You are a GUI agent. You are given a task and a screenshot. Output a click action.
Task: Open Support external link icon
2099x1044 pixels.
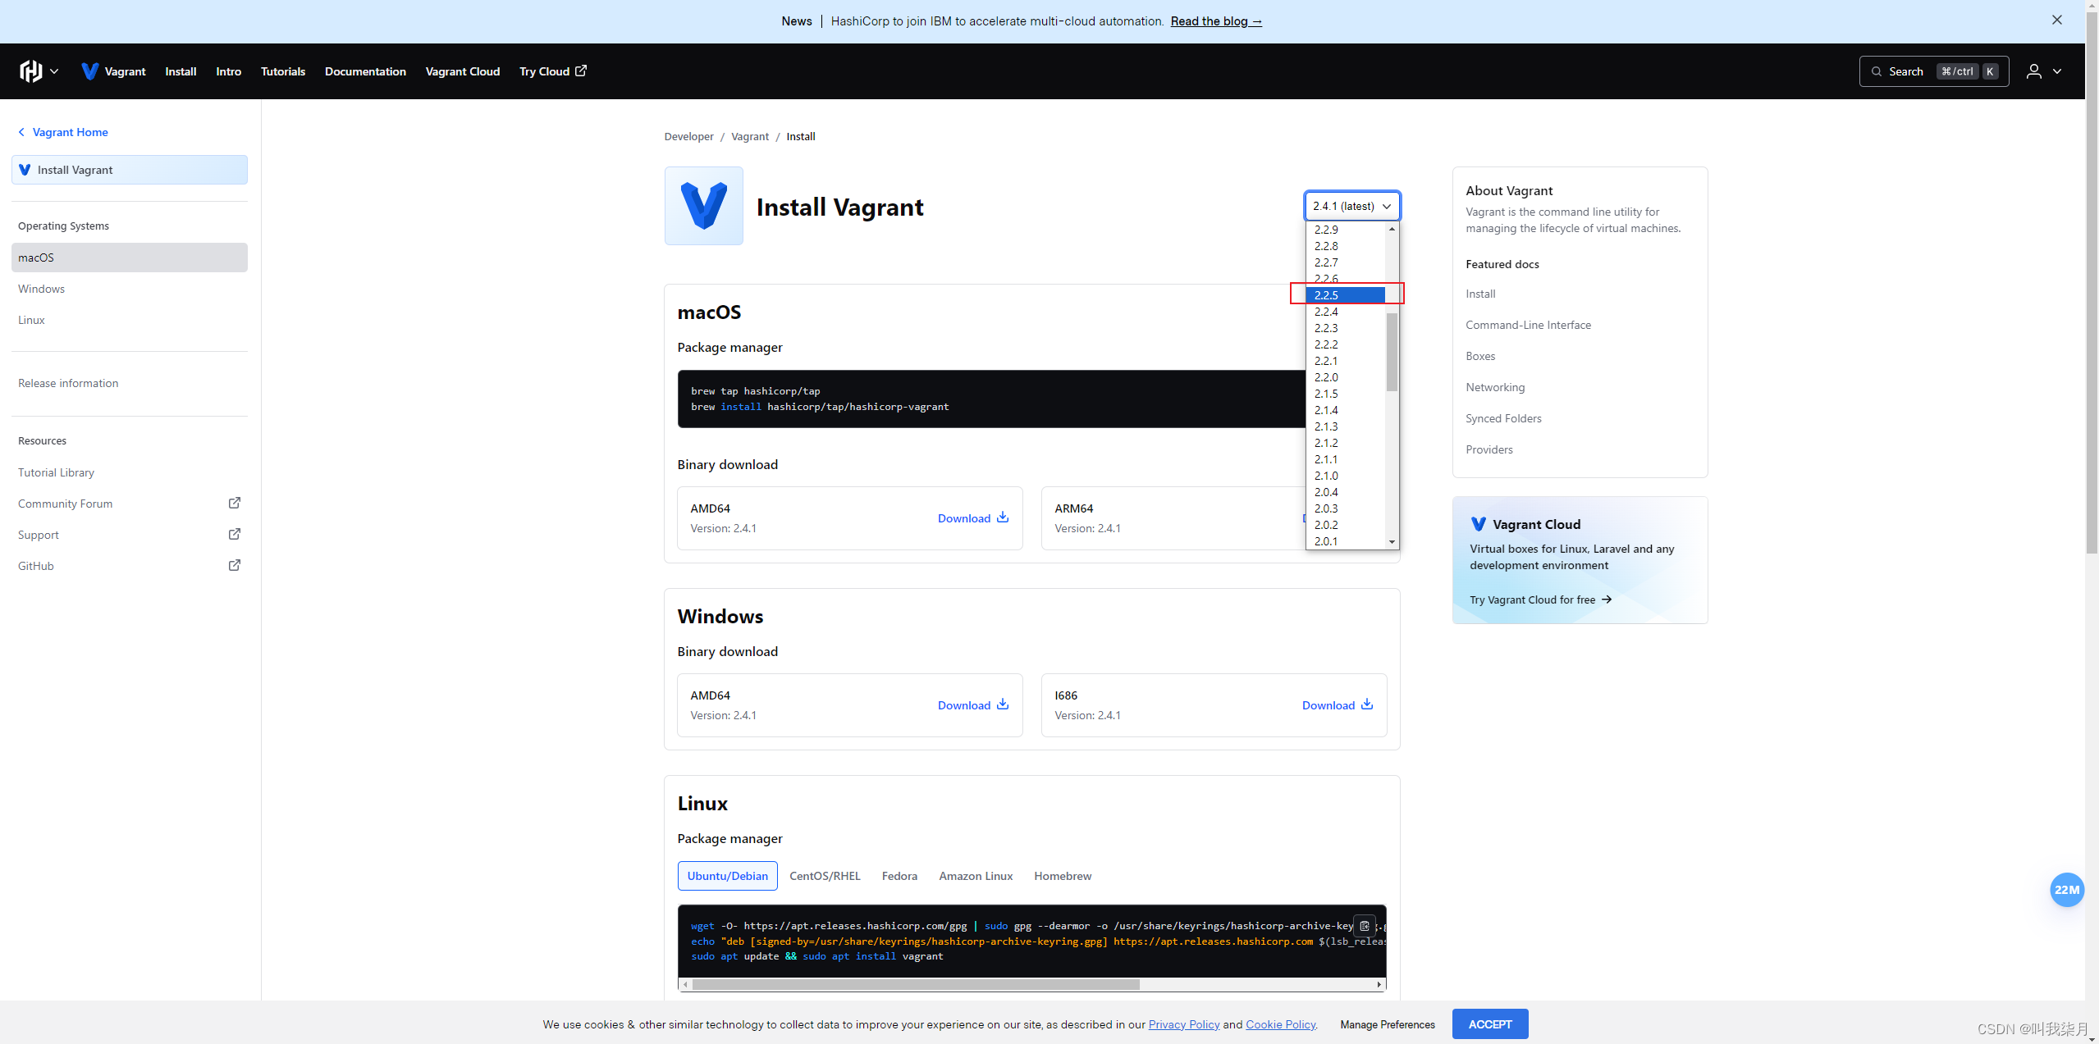[235, 534]
